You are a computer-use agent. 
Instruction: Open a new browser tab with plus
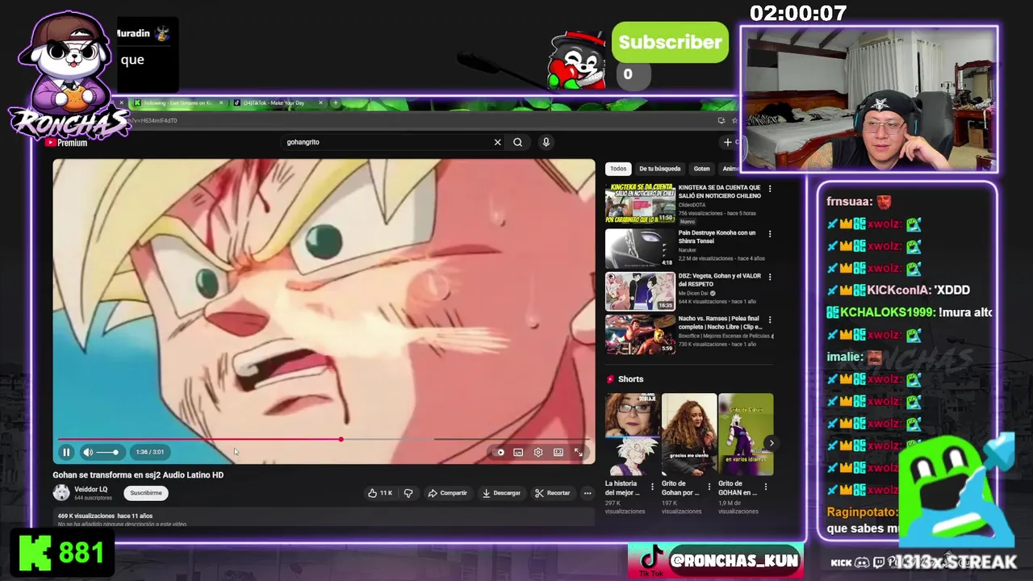[336, 103]
